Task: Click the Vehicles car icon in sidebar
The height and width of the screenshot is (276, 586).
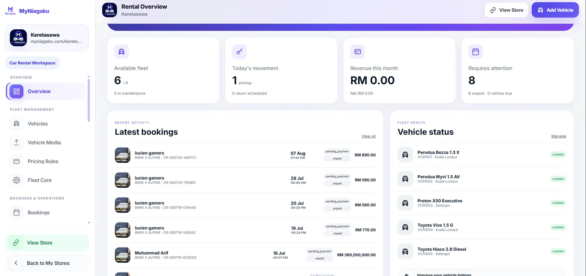Action: tap(16, 124)
